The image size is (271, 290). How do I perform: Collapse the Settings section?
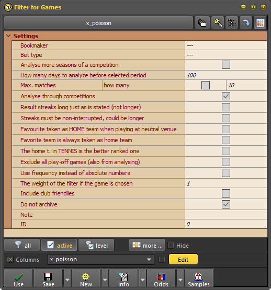click(8, 36)
